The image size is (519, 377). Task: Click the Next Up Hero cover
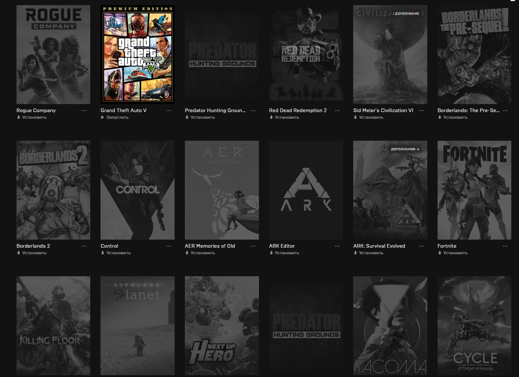point(222,326)
